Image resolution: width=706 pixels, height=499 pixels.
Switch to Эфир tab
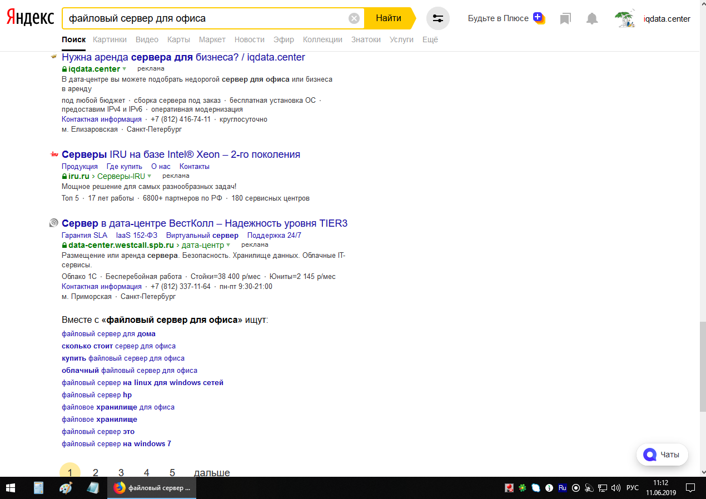[x=284, y=39]
